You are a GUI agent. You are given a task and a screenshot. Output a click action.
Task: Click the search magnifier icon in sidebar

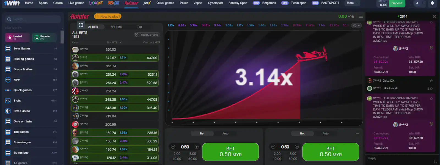point(9,19)
